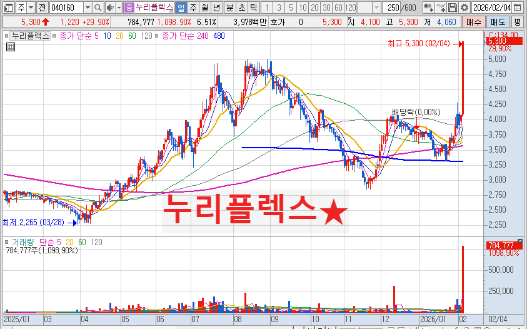The width and height of the screenshot is (527, 329).
Task: Click the red 5,300 current price tag
Action: [504, 41]
